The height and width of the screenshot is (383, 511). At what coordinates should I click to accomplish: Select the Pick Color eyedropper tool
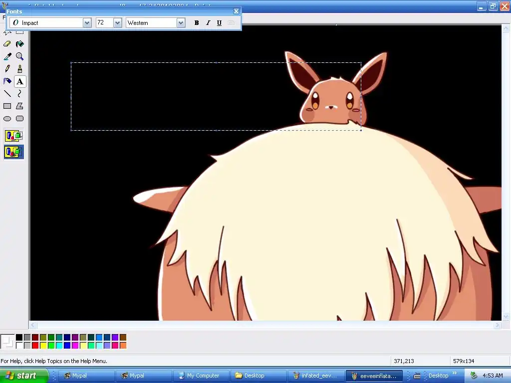tap(7, 56)
